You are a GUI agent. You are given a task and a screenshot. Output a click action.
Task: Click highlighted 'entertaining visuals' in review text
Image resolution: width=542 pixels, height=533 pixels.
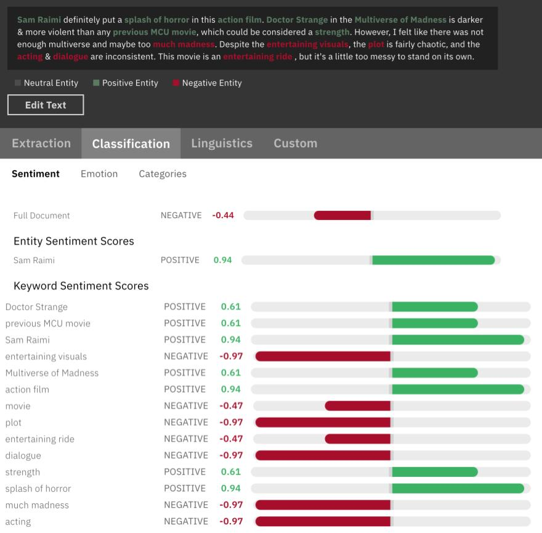[x=307, y=44]
